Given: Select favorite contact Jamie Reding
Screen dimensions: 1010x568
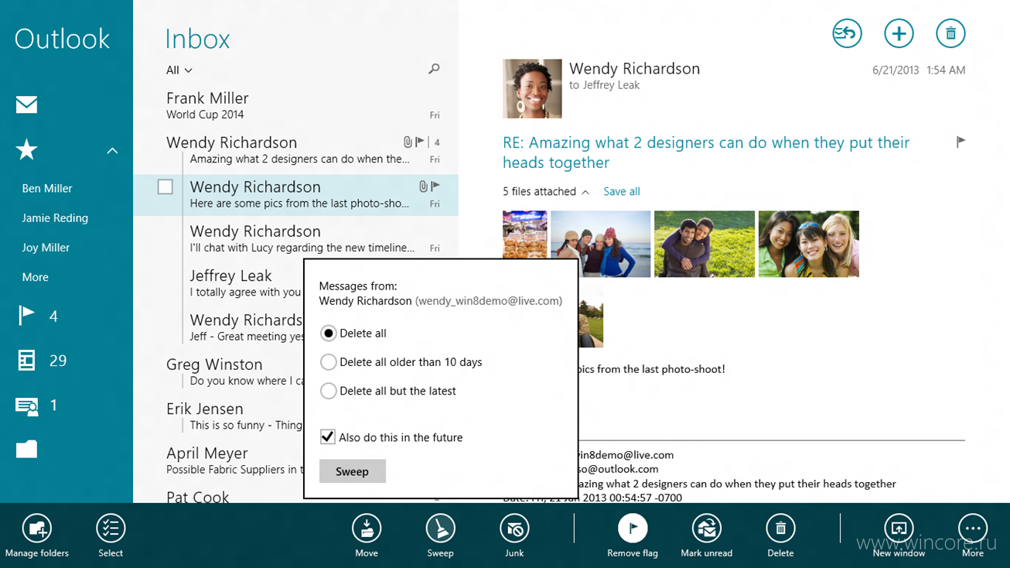Looking at the screenshot, I should tap(55, 217).
